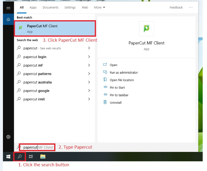Expand the papercut rmit suggestion arrow
Viewport: 207px width, 171px height.
coord(89,99)
